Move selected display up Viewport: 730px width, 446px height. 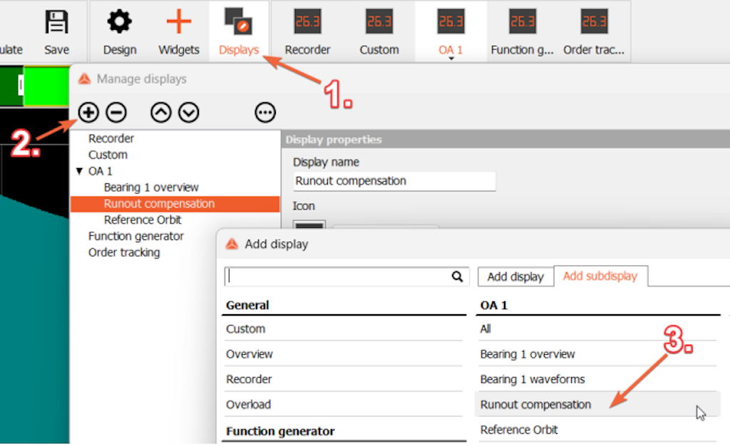tap(160, 113)
